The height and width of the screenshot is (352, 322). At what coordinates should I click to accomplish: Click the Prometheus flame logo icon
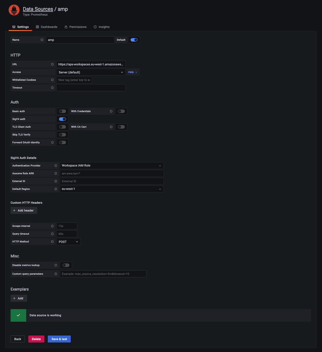pyautogui.click(x=14, y=10)
